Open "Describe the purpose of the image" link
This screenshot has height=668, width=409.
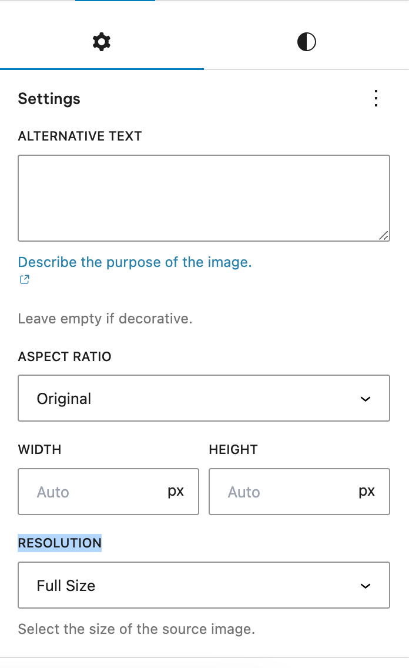(135, 262)
